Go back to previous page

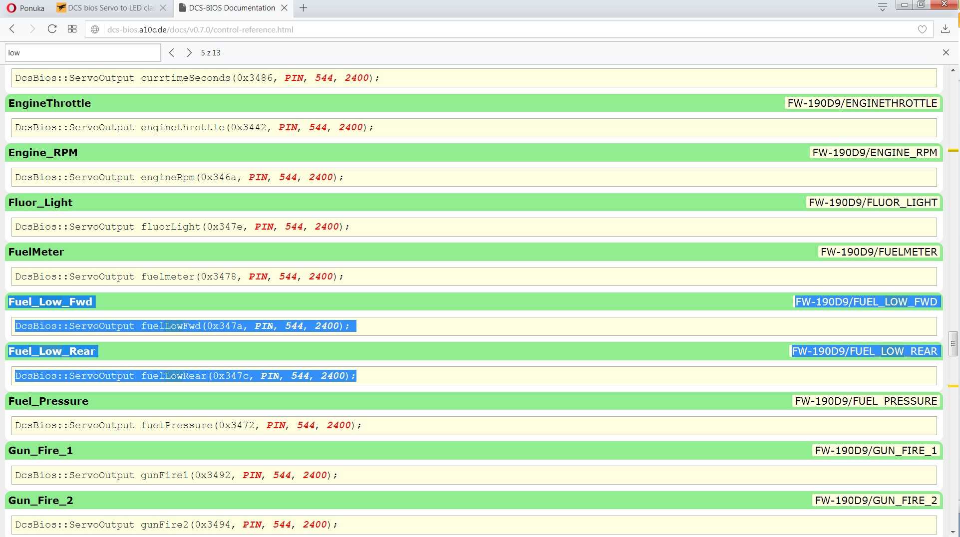pos(12,29)
